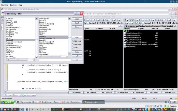Image resolution: width=178 pixels, height=111 pixels.
Task: Switch right panel to drive w
Action: pos(126,23)
